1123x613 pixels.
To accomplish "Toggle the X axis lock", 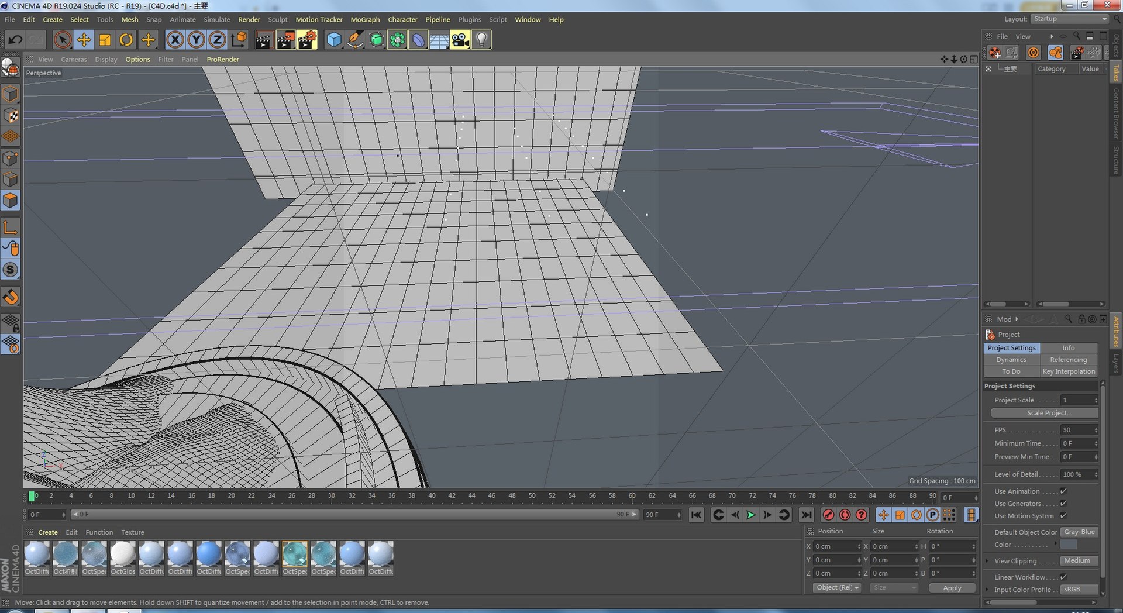I will (x=175, y=40).
